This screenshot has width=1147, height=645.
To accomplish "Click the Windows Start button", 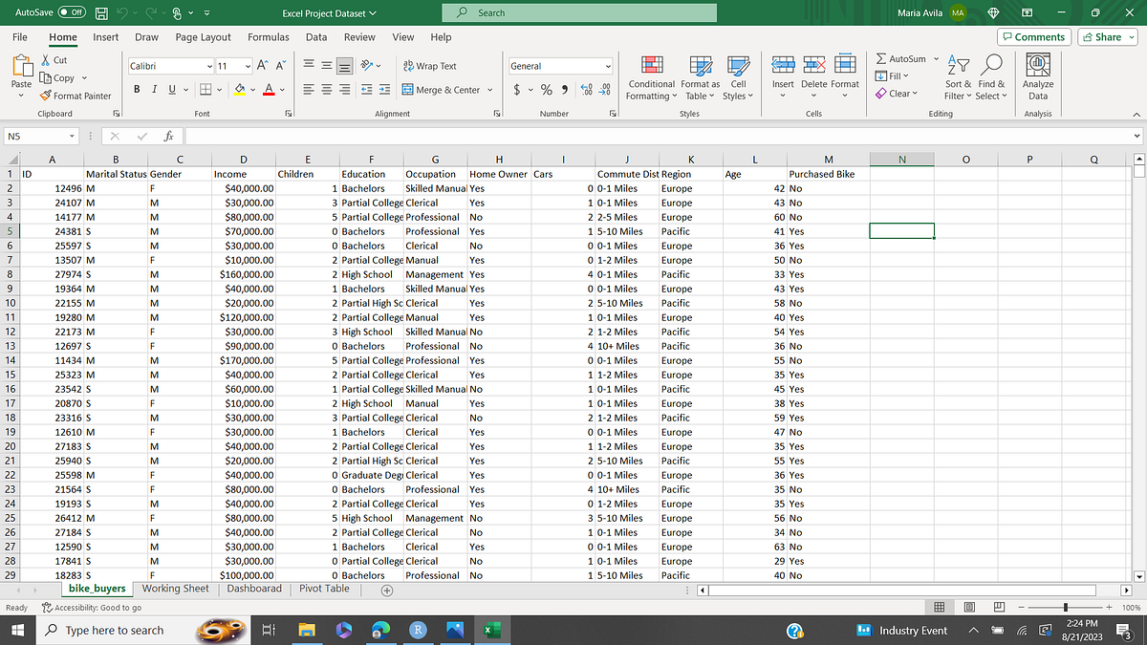I will [16, 630].
